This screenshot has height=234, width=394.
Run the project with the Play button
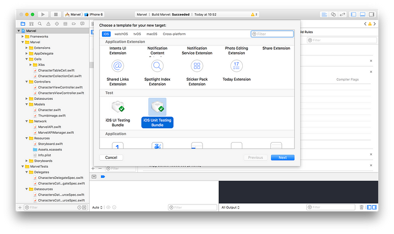point(43,15)
